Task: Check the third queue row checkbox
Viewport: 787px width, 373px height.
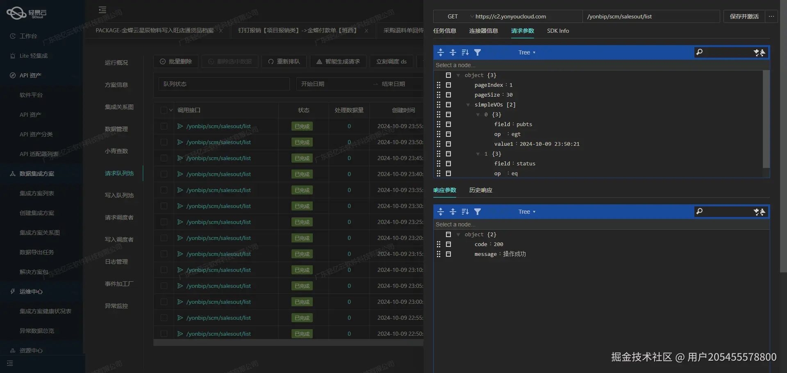Action: pos(164,158)
